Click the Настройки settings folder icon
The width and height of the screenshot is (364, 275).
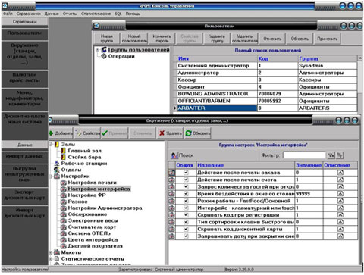57,176
